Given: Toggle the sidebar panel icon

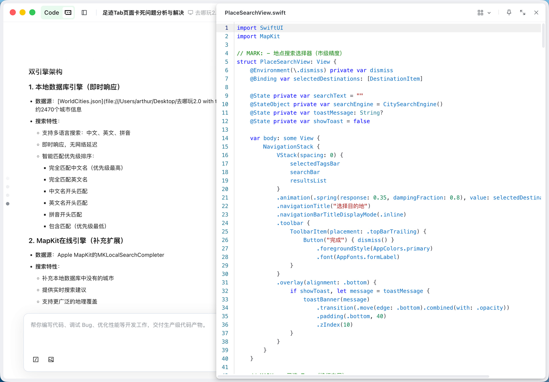Looking at the screenshot, I should pyautogui.click(x=84, y=13).
